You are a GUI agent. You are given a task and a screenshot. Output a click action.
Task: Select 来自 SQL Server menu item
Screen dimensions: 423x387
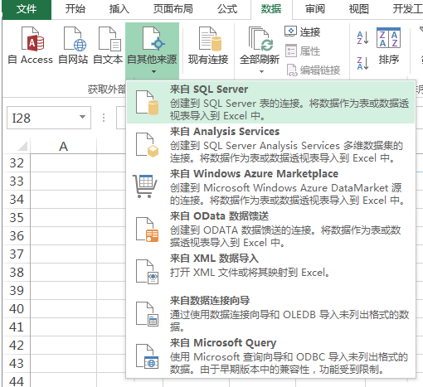pyautogui.click(x=270, y=102)
